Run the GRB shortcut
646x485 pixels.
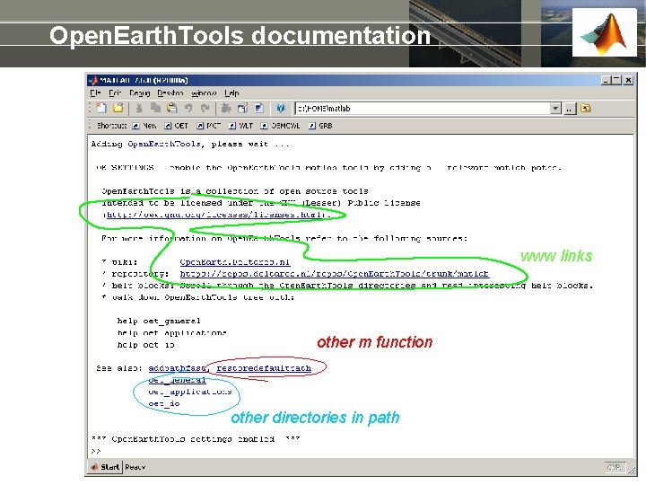pos(320,126)
